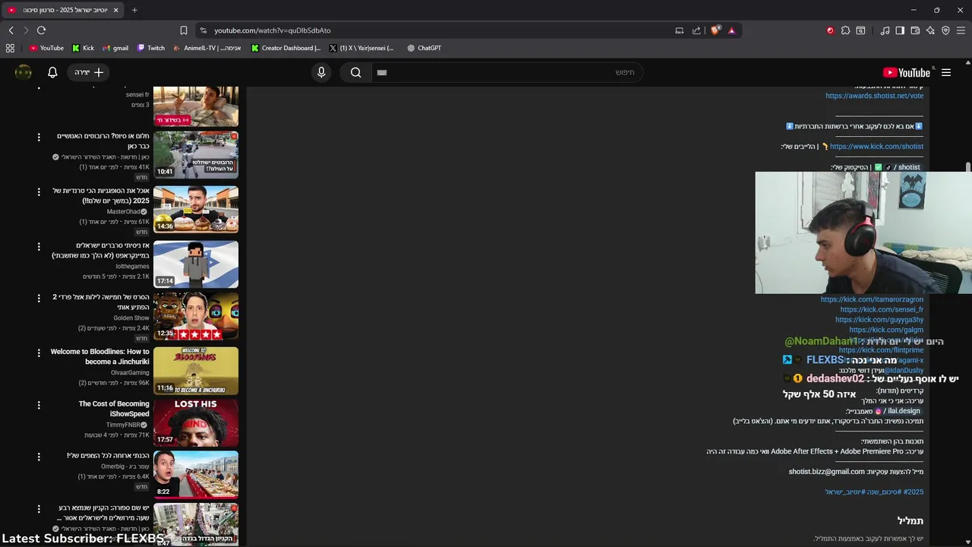Open the donuts video thumbnail 14:36
Image resolution: width=972 pixels, height=547 pixels.
tap(196, 210)
